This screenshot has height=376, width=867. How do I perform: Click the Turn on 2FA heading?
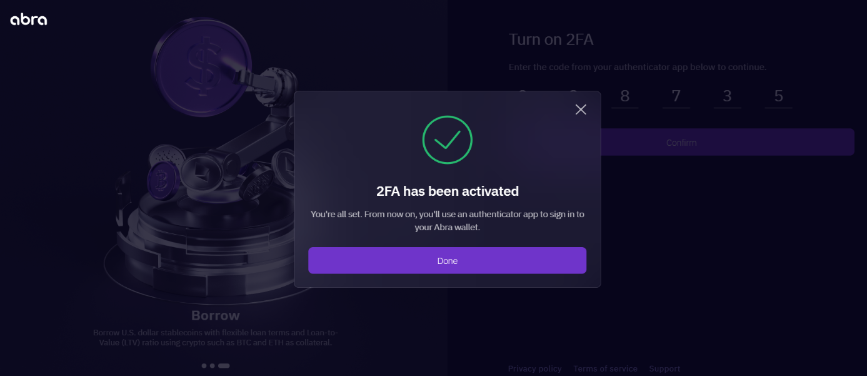(551, 39)
